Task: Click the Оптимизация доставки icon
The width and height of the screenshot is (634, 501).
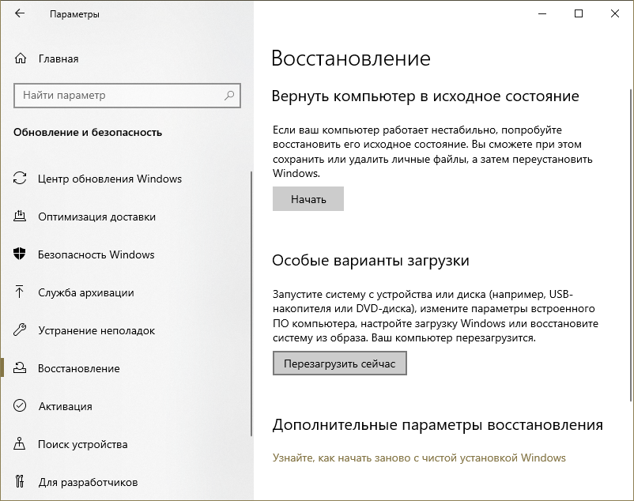Action: pyautogui.click(x=21, y=217)
